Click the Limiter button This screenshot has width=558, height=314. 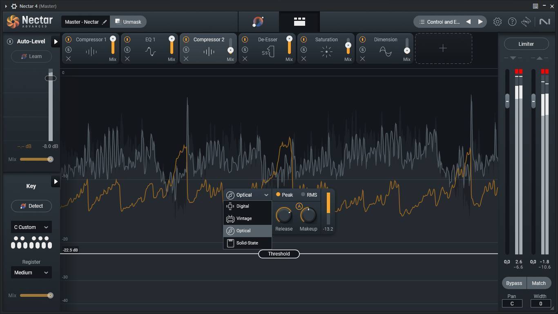[526, 44]
